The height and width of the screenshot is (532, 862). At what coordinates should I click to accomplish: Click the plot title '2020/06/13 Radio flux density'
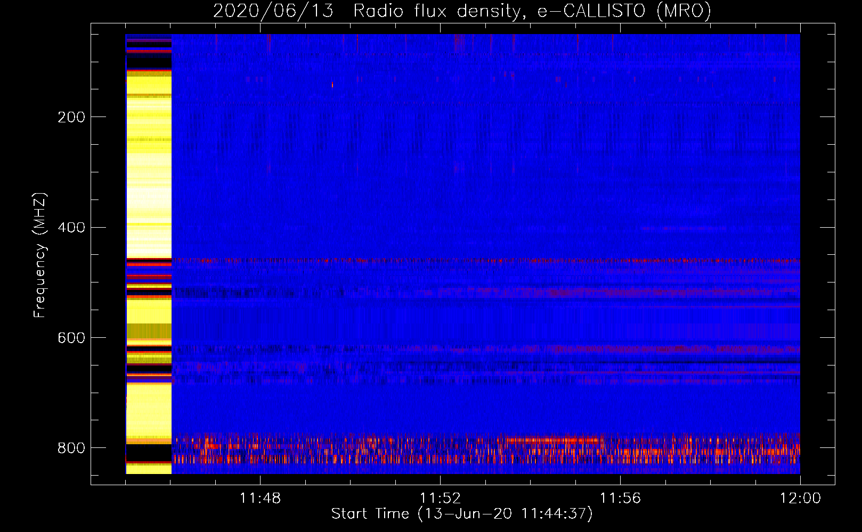(368, 11)
